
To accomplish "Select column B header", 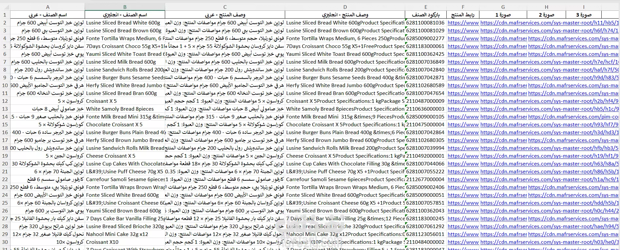I will [125, 7].
